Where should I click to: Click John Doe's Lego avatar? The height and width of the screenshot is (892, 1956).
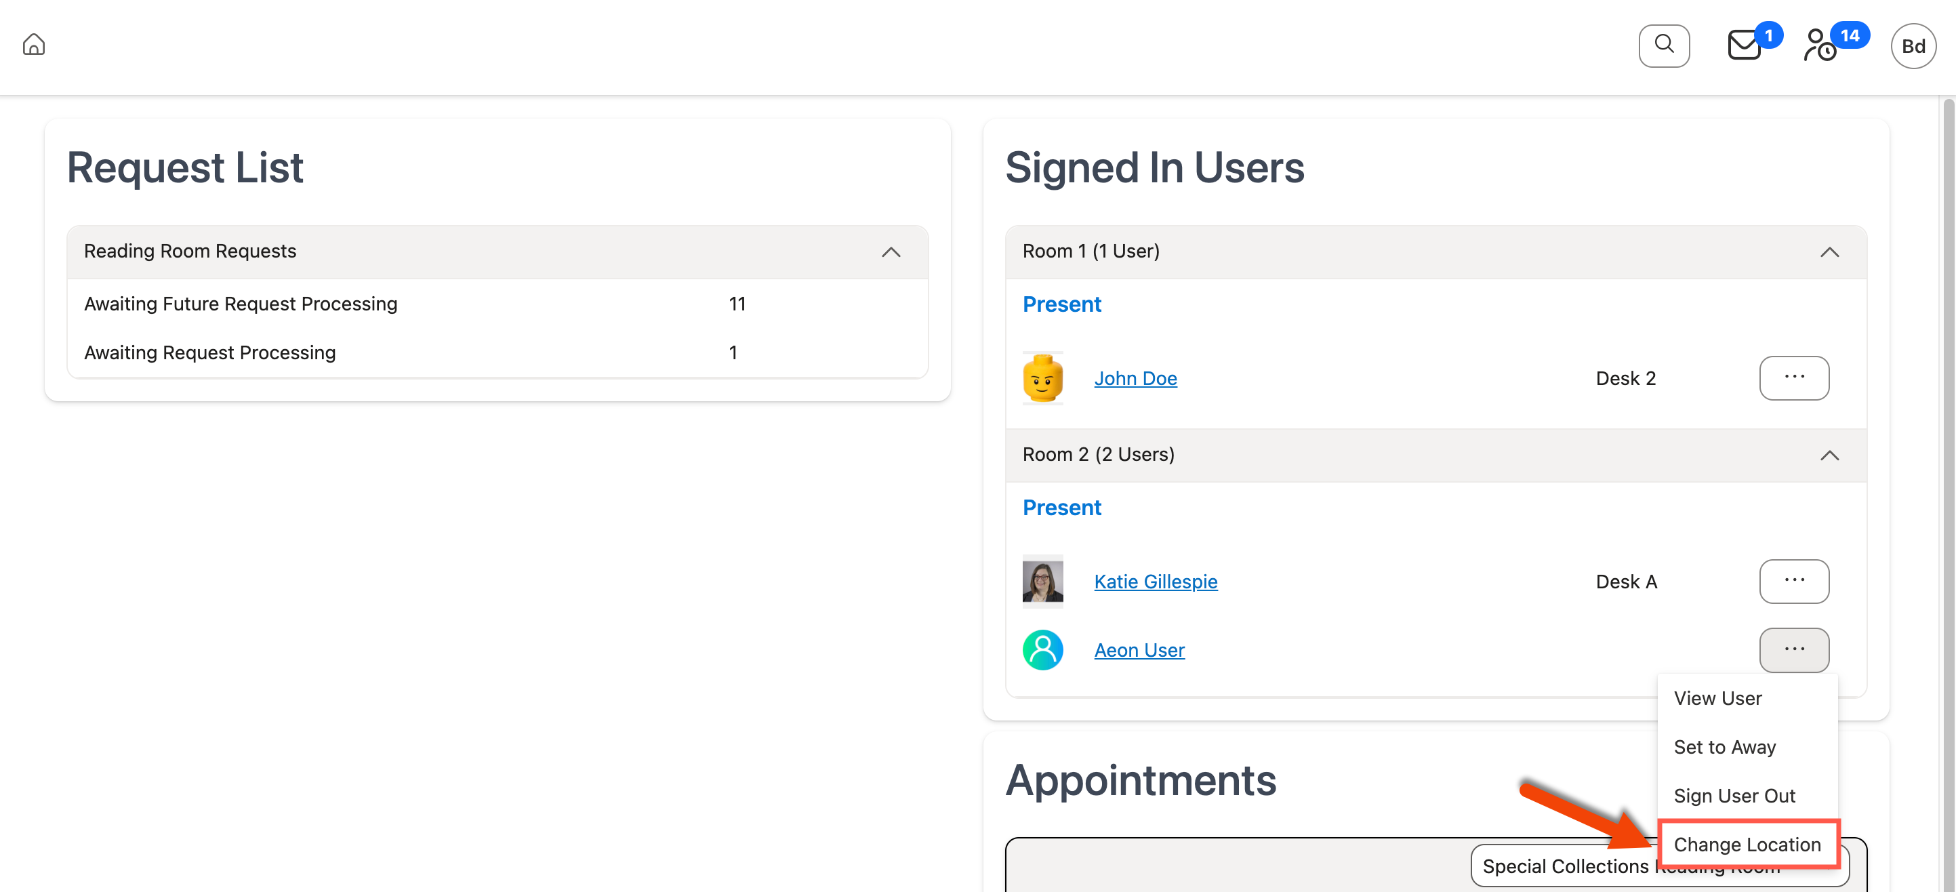click(x=1042, y=378)
